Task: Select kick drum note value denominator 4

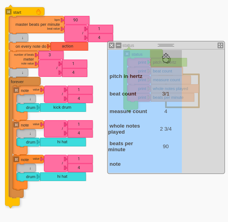Action: tap(80, 99)
